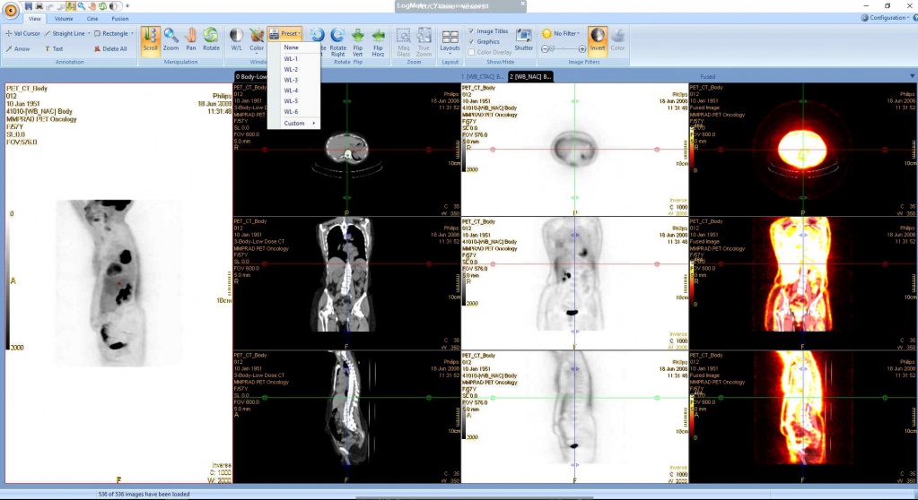Click the Delete All annotation button
The height and width of the screenshot is (500, 918).
(x=111, y=48)
